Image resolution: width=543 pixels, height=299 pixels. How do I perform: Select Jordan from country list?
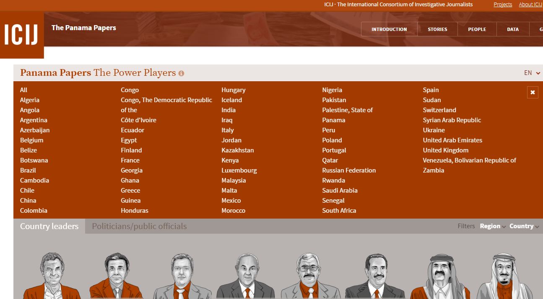tap(231, 140)
